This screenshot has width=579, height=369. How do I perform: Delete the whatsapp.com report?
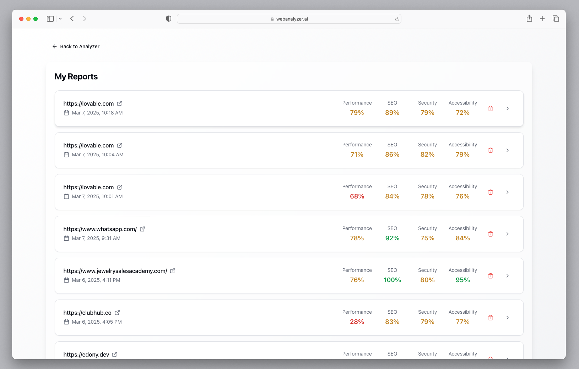(x=490, y=234)
